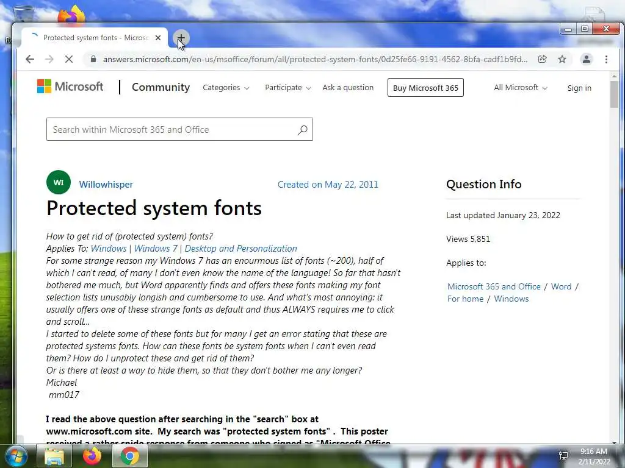Click the vertical page scrollbar thumb
Viewport: 625px width, 468px height.
pyautogui.click(x=614, y=94)
